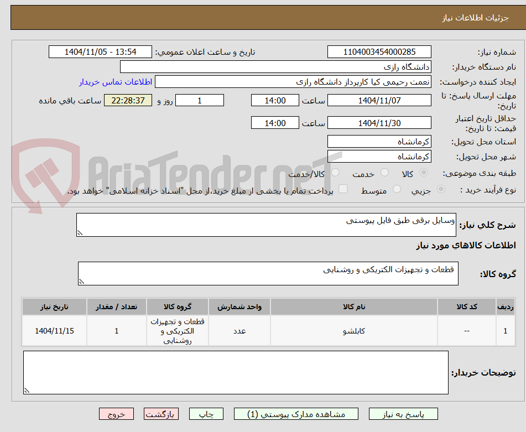Click the توضیحات خریدار text area
This screenshot has width=526, height=432.
click(x=236, y=372)
